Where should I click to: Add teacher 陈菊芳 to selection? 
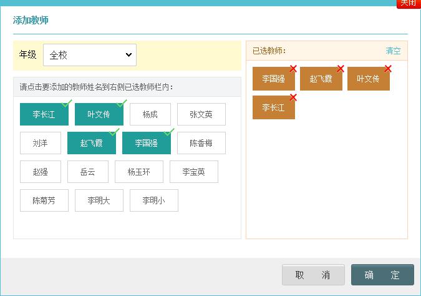coord(44,200)
